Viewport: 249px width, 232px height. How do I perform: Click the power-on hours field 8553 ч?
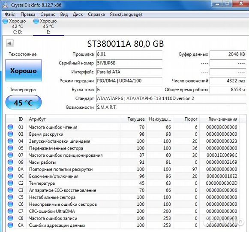[x=228, y=90]
